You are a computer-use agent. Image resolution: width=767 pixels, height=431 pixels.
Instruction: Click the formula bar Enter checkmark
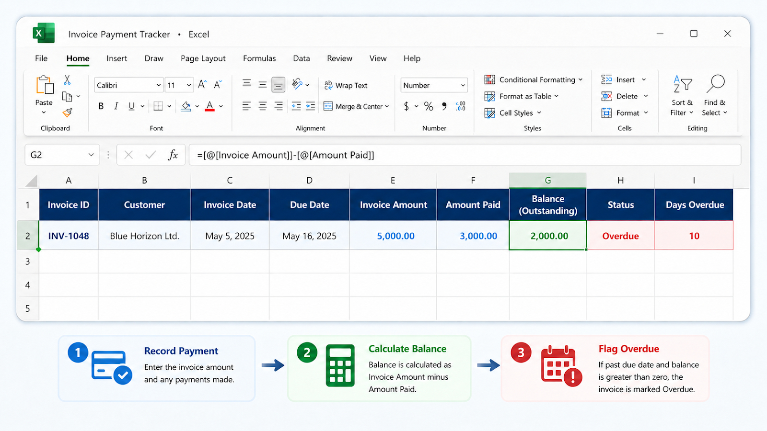pyautogui.click(x=151, y=155)
